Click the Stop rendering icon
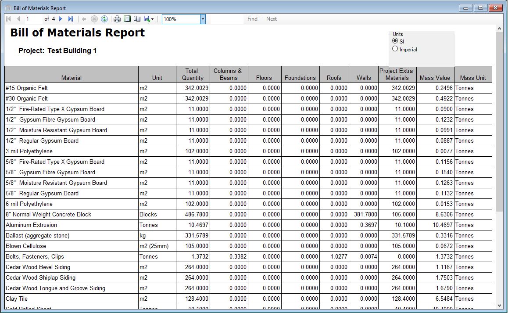 point(93,18)
